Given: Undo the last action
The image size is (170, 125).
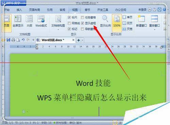Looking at the screenshot, I should tap(23, 40).
